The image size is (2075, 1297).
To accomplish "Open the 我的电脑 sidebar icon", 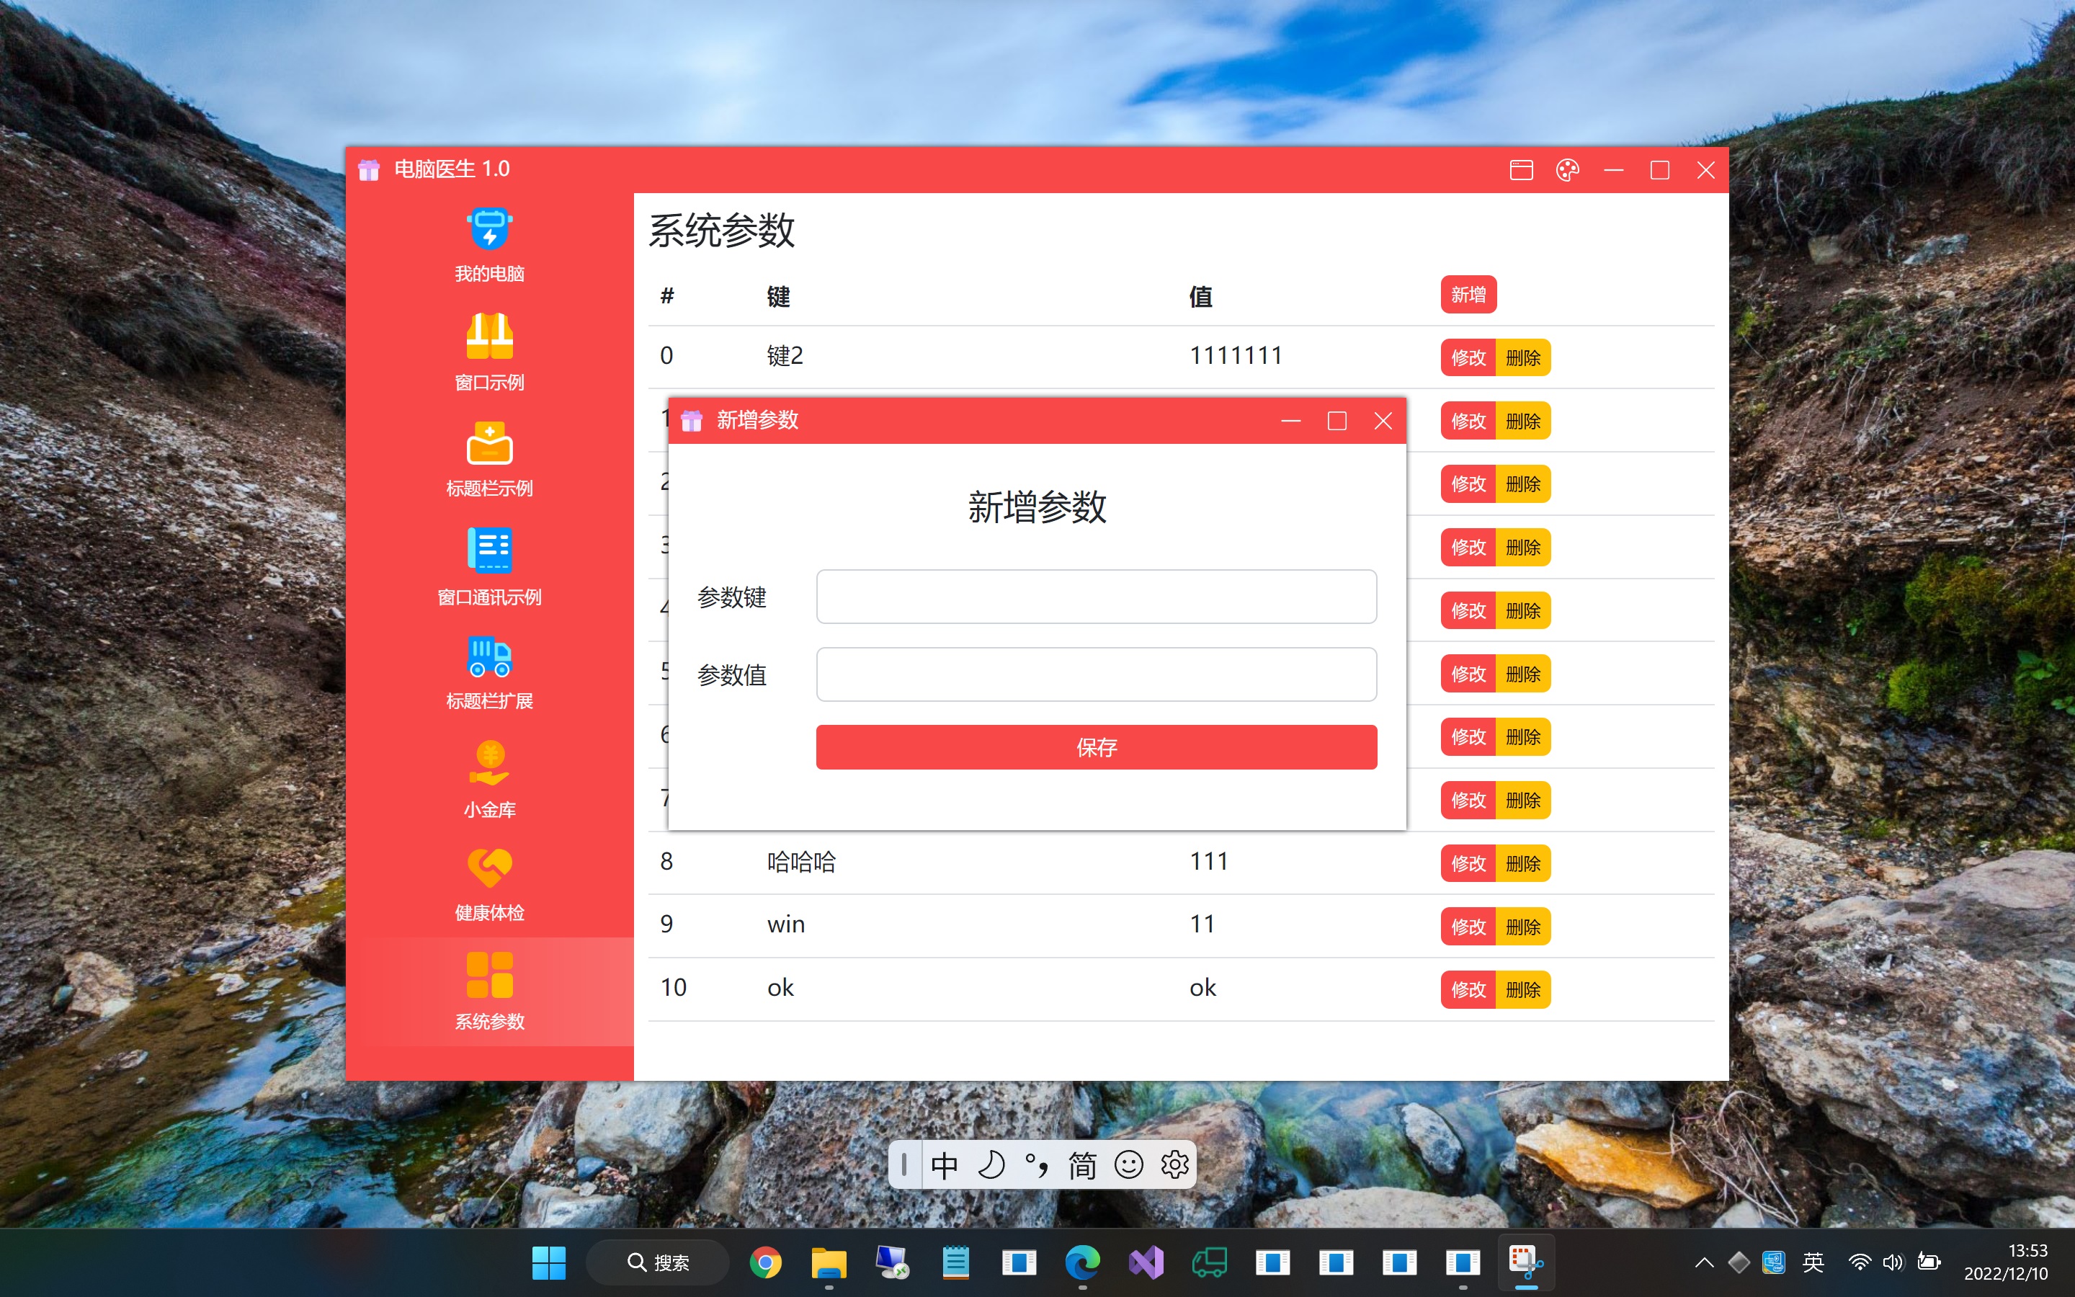I will 488,230.
